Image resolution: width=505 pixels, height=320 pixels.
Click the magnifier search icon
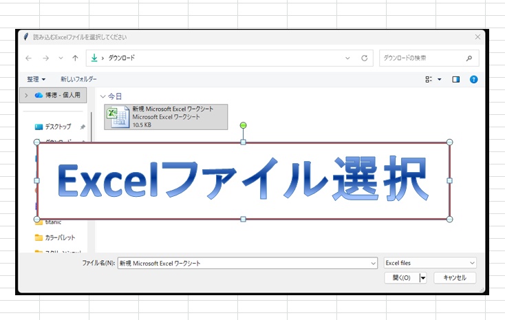coord(469,58)
